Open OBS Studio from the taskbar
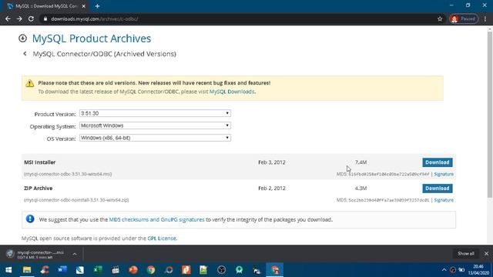493x277 pixels. [x=222, y=270]
